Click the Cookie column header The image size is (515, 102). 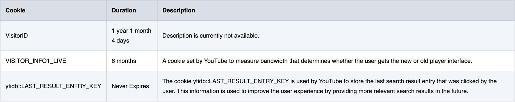tap(15, 10)
